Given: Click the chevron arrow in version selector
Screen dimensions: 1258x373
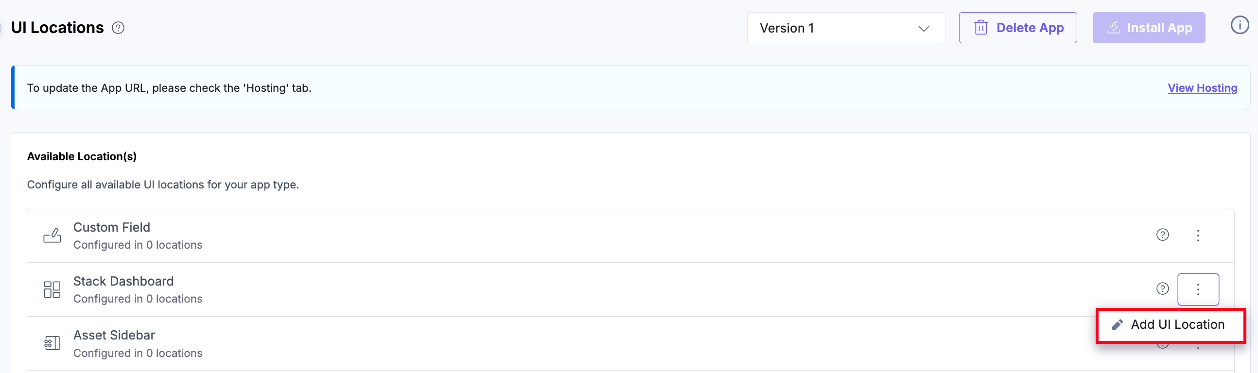Looking at the screenshot, I should pos(923,28).
